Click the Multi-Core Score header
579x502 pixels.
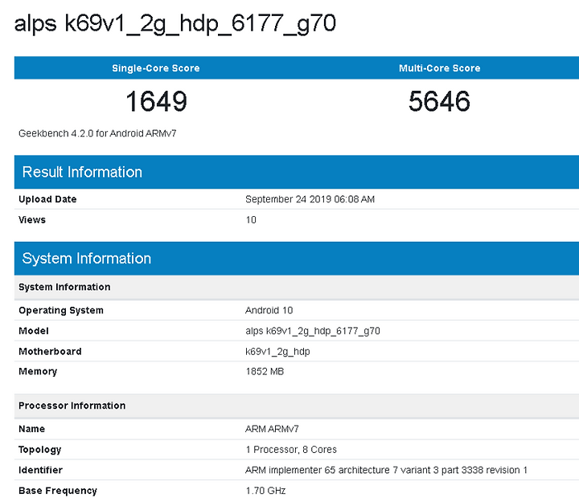(439, 68)
